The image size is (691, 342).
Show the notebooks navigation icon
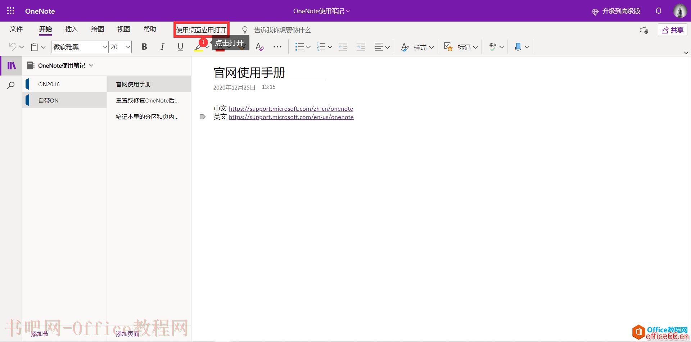pos(12,65)
